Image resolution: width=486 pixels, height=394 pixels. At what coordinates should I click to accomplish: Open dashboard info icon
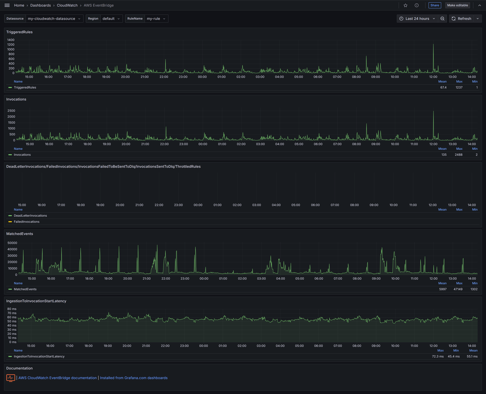coord(417,5)
